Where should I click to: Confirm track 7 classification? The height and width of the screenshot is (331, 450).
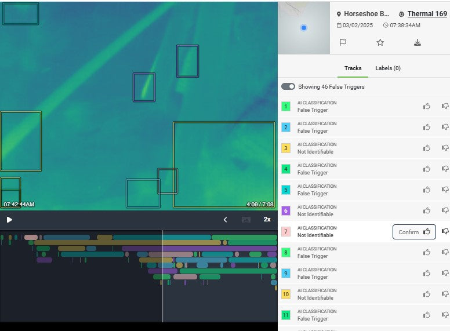tap(414, 232)
